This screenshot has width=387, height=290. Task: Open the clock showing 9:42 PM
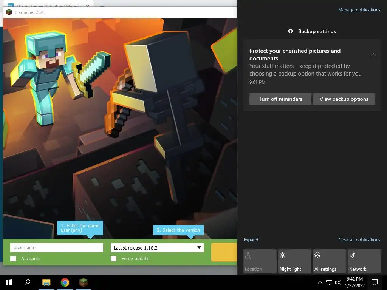[354, 282]
